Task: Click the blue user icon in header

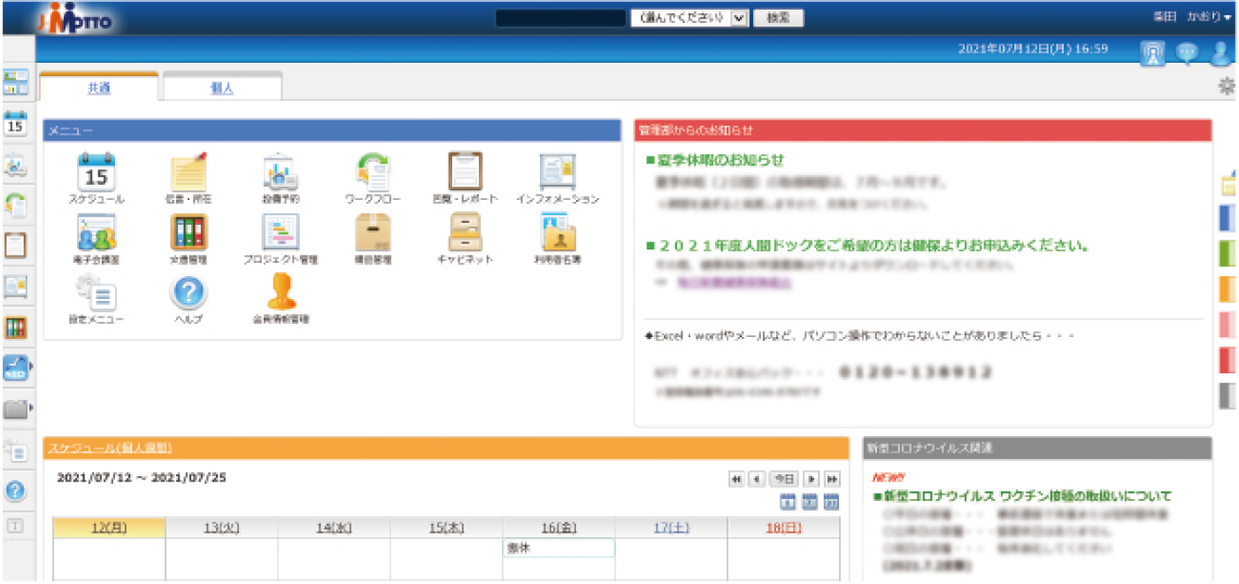Action: click(x=1220, y=54)
